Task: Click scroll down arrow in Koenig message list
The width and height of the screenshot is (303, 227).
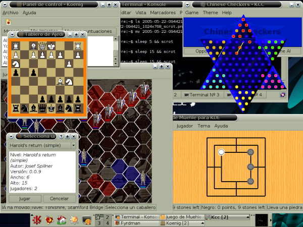Action: [x=116, y=64]
